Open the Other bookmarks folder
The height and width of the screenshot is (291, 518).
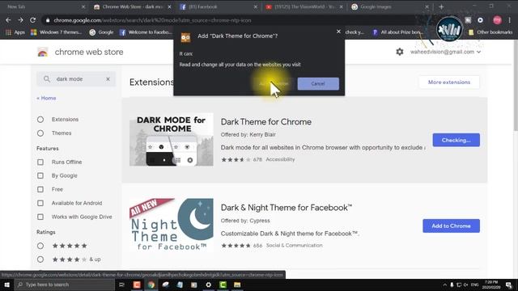490,32
